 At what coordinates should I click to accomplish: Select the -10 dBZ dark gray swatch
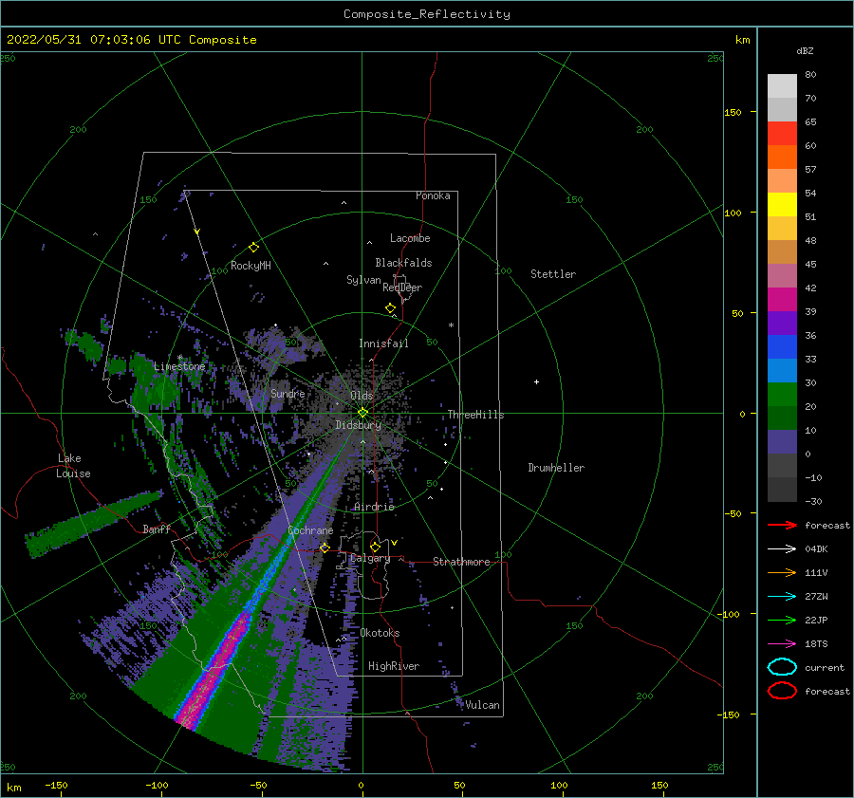coord(782,490)
